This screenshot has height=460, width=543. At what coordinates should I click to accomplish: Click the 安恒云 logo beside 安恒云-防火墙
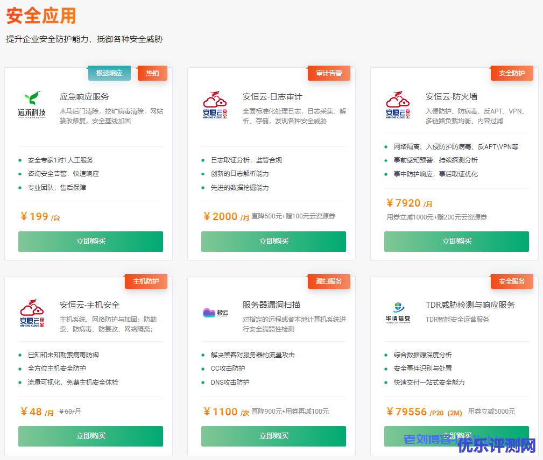pos(398,104)
